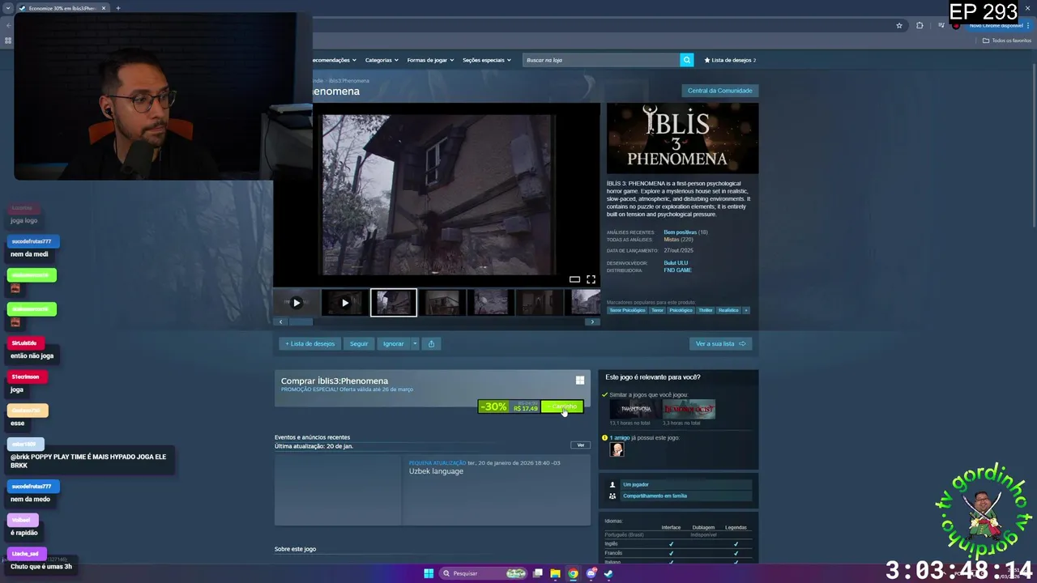Switch the video player to theater mode
This screenshot has height=583, width=1037.
pos(574,279)
